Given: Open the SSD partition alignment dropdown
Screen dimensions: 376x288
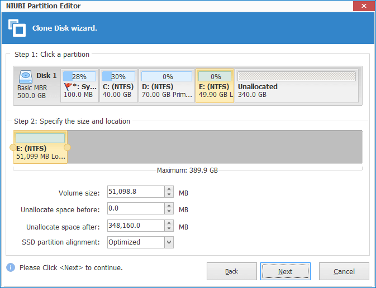Looking at the screenshot, I should (169, 242).
